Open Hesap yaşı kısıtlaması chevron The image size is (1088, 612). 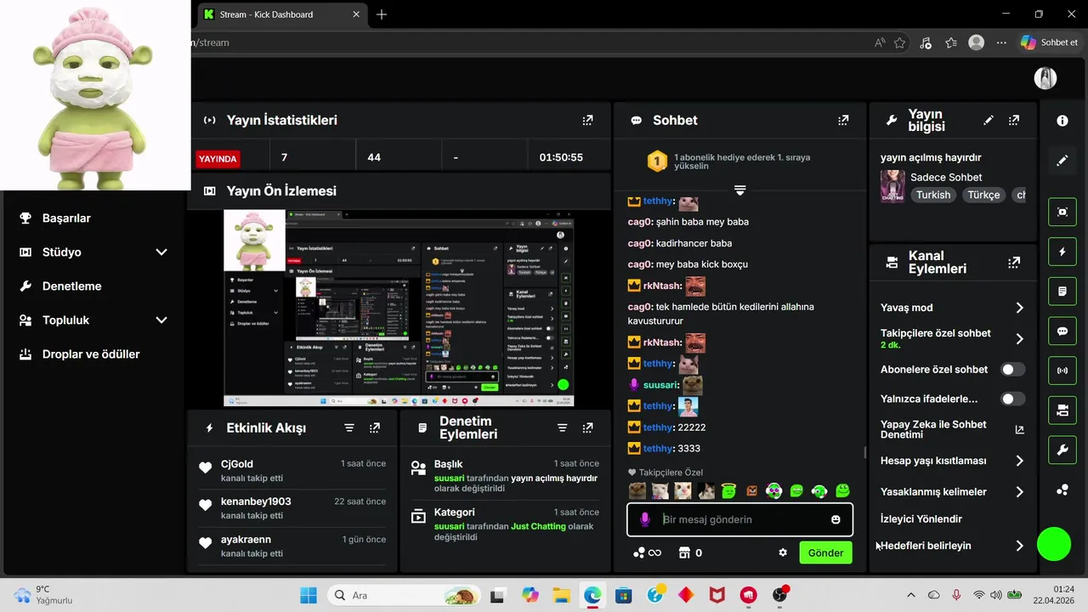point(1019,461)
